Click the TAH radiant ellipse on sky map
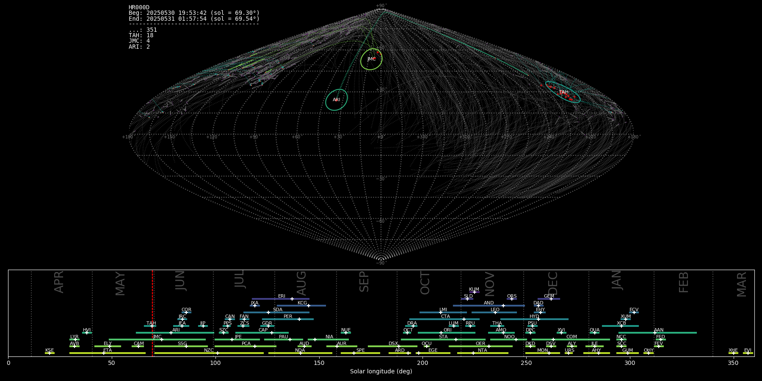The width and height of the screenshot is (762, 381). pos(563,92)
